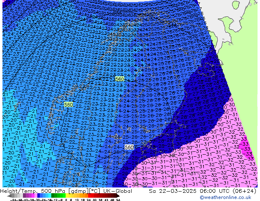
Task: Click the dark red right arrow of color scale
Action: click(x=119, y=196)
